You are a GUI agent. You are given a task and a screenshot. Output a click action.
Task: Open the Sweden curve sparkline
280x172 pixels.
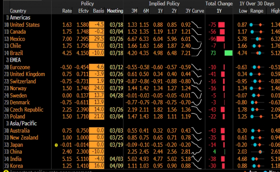pos(197,95)
